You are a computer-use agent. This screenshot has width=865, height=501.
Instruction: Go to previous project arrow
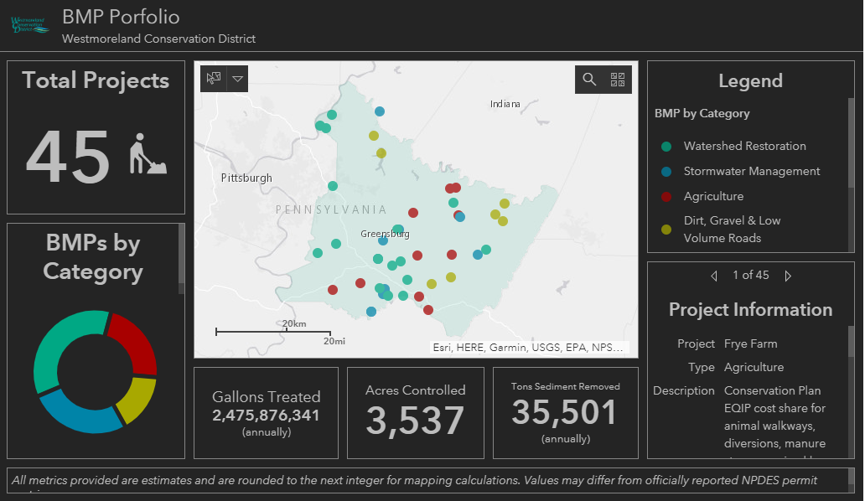pyautogui.click(x=713, y=276)
